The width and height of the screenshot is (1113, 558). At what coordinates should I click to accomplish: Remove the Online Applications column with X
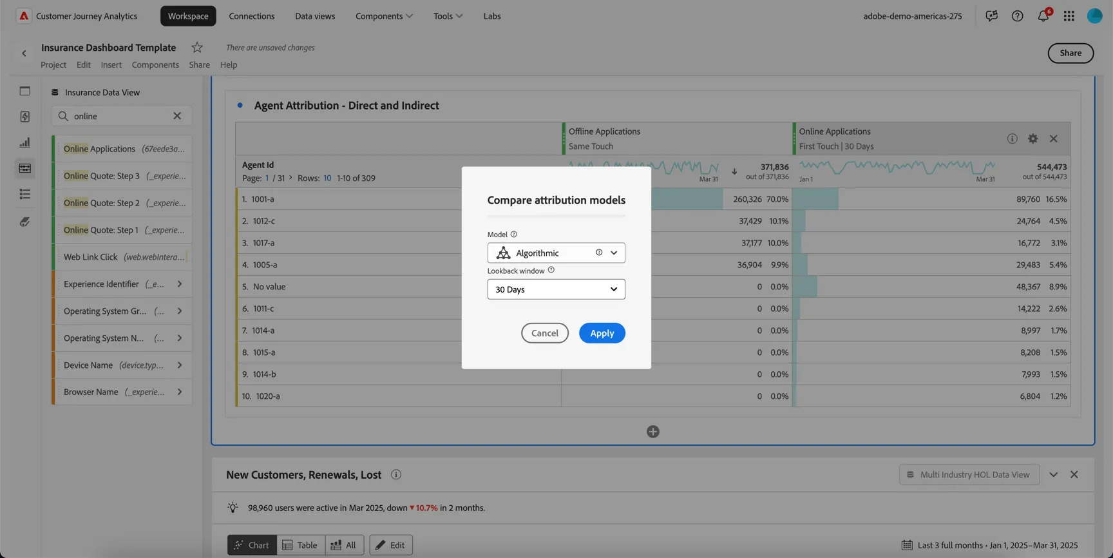click(1054, 139)
